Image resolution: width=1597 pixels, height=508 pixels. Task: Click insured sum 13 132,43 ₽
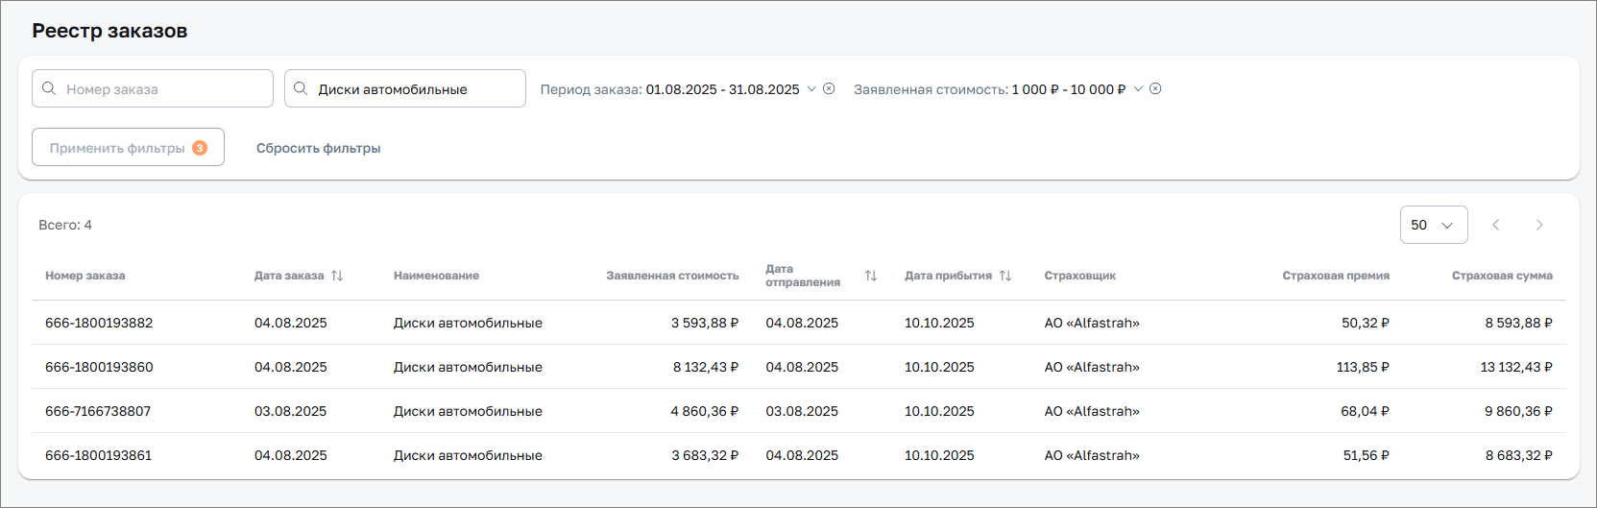1516,367
